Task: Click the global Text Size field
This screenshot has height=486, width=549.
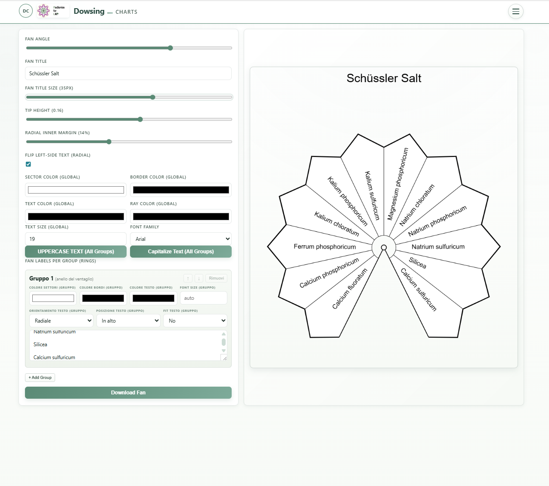Action: click(76, 239)
